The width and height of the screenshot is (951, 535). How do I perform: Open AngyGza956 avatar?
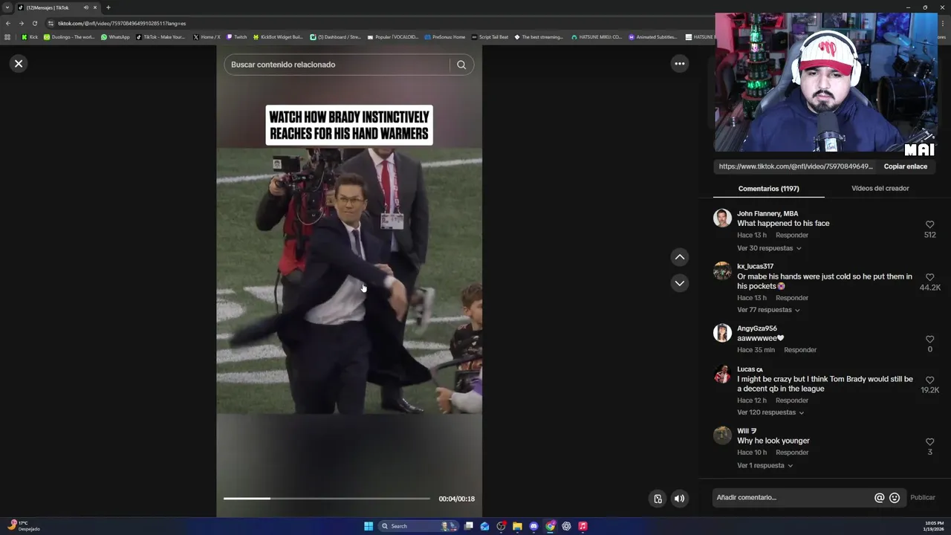click(x=722, y=333)
